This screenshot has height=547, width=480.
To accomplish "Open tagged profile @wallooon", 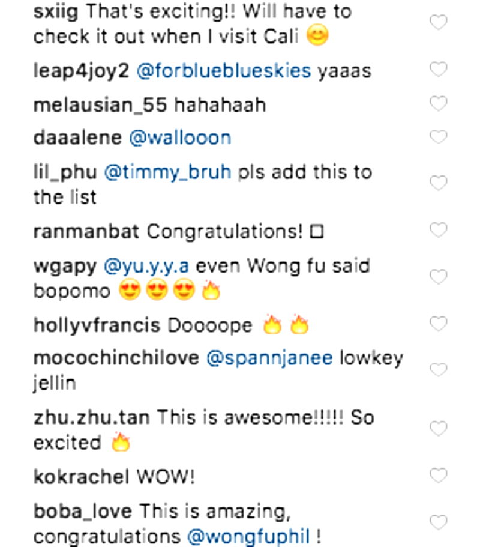I will point(180,138).
